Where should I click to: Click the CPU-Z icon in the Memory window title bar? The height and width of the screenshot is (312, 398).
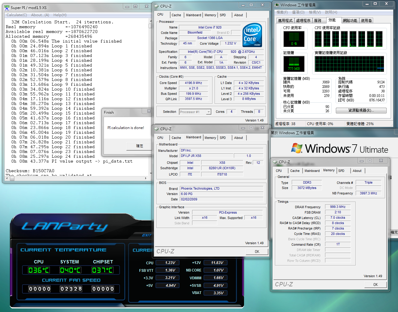(275, 162)
